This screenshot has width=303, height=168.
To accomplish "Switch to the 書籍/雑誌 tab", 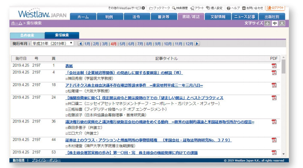I will [x=191, y=17].
